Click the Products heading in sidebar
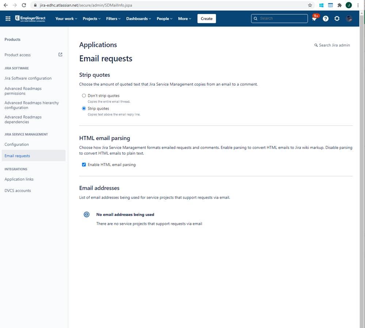Image resolution: width=365 pixels, height=328 pixels. coord(12,39)
